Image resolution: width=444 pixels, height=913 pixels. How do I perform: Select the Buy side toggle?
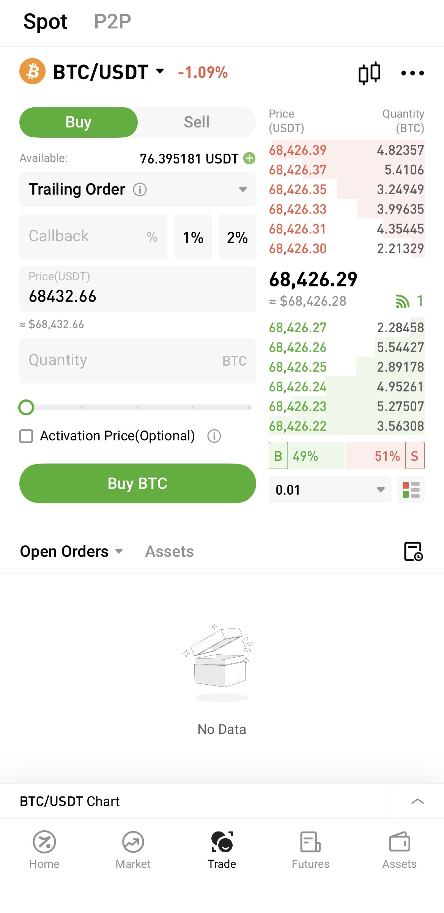coord(79,122)
